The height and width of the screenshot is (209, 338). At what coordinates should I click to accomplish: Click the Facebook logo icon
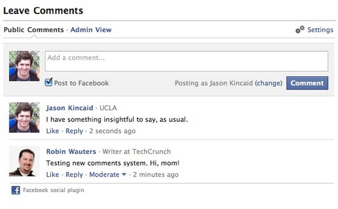(16, 190)
